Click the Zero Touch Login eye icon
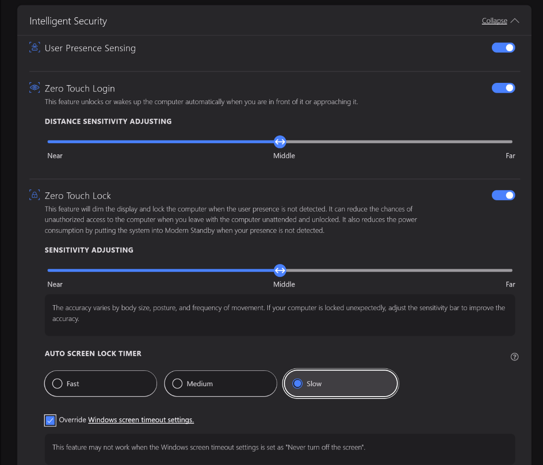 (x=34, y=88)
